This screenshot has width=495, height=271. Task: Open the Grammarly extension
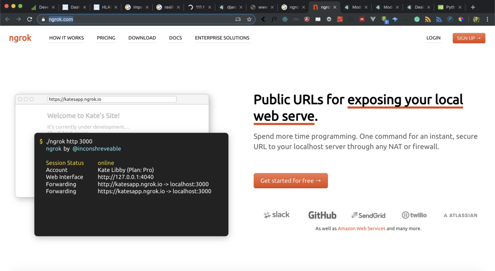tap(417, 19)
